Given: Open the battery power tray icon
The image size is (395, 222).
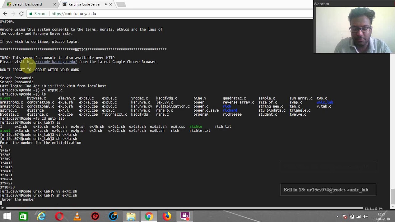Looking at the screenshot, I should 351,216.
